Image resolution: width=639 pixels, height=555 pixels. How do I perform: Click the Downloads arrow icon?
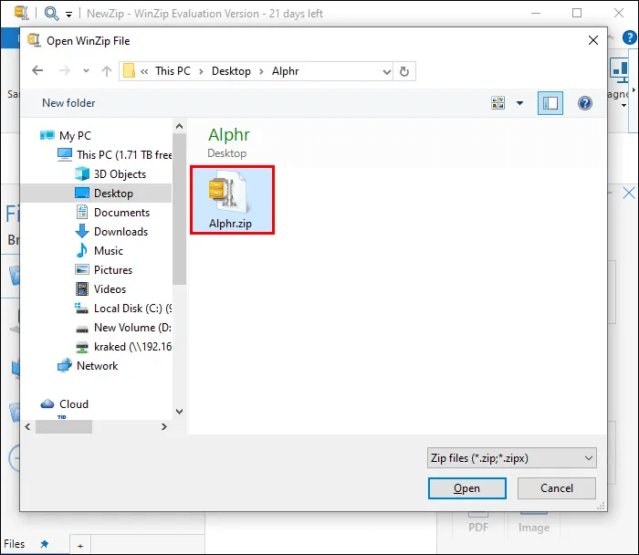pyautogui.click(x=82, y=231)
